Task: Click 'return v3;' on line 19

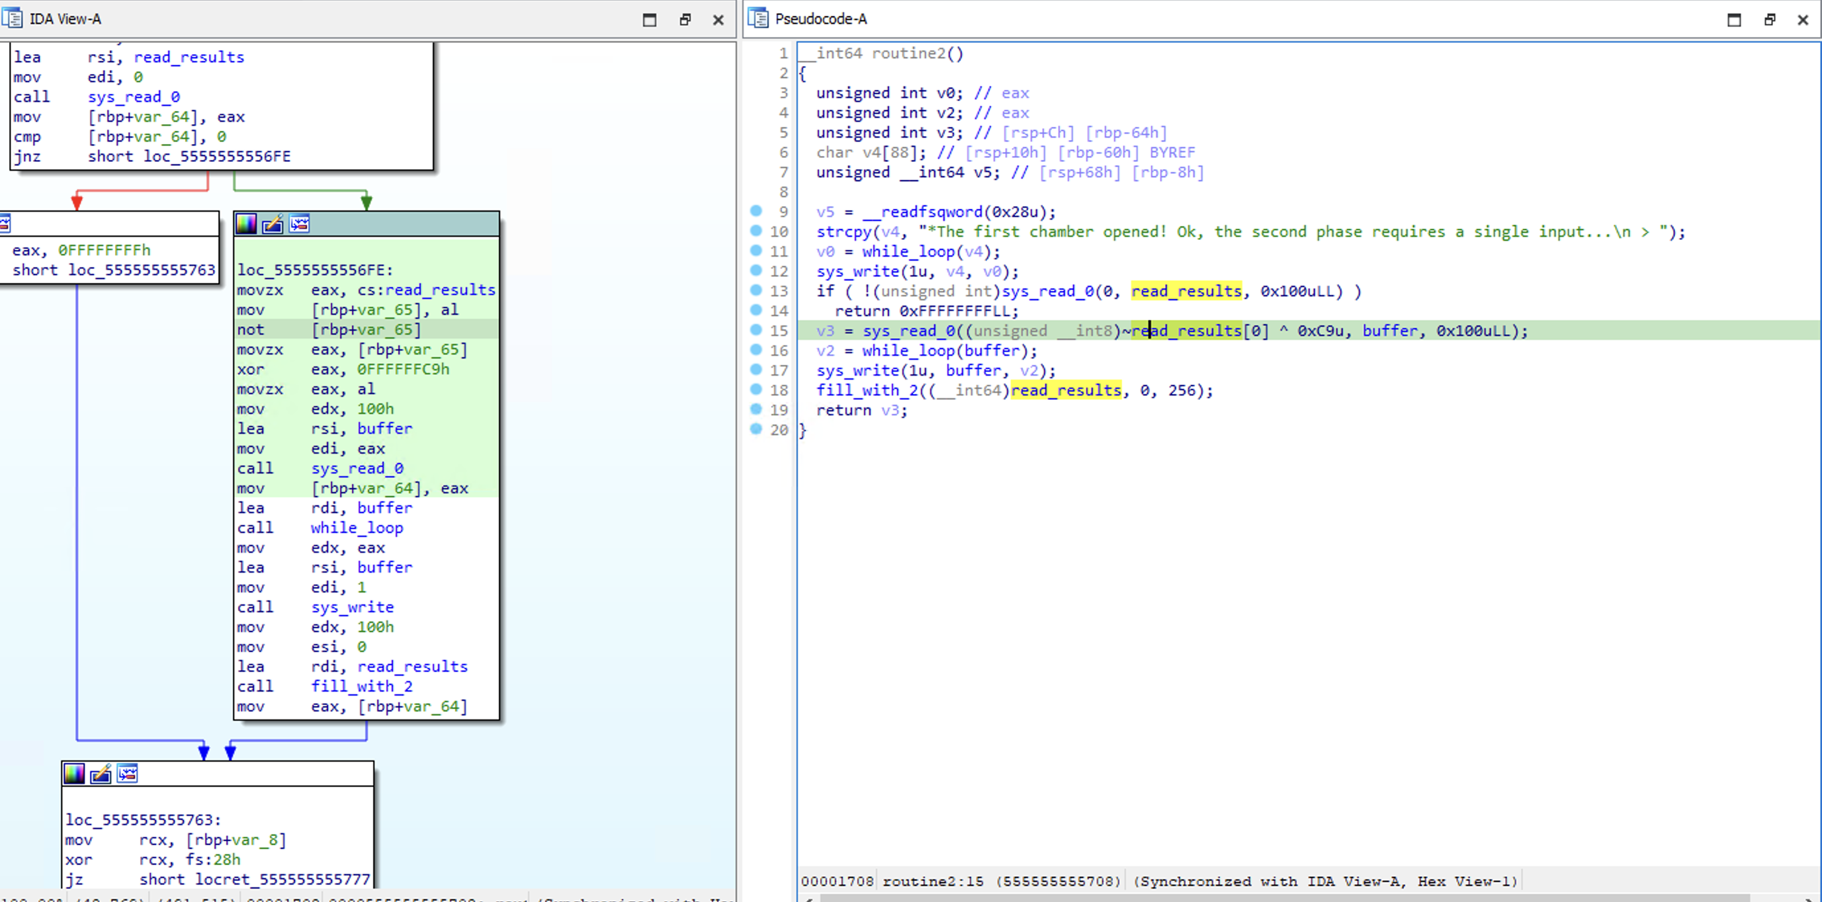Action: point(861,410)
